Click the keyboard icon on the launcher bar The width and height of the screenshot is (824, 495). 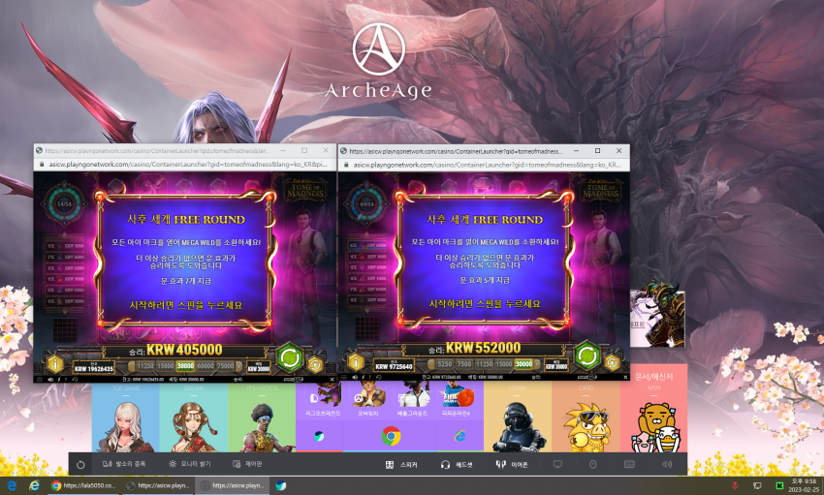pos(629,465)
